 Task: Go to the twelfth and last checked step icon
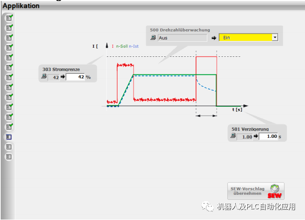point(9,127)
